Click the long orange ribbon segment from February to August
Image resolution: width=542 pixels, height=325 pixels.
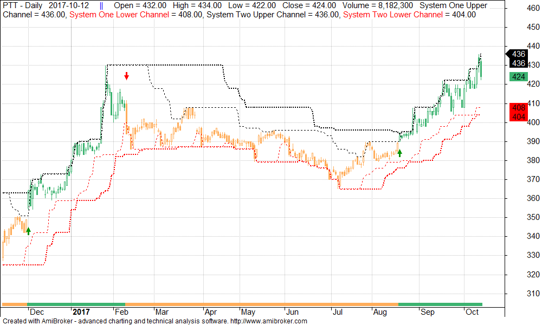260,304
